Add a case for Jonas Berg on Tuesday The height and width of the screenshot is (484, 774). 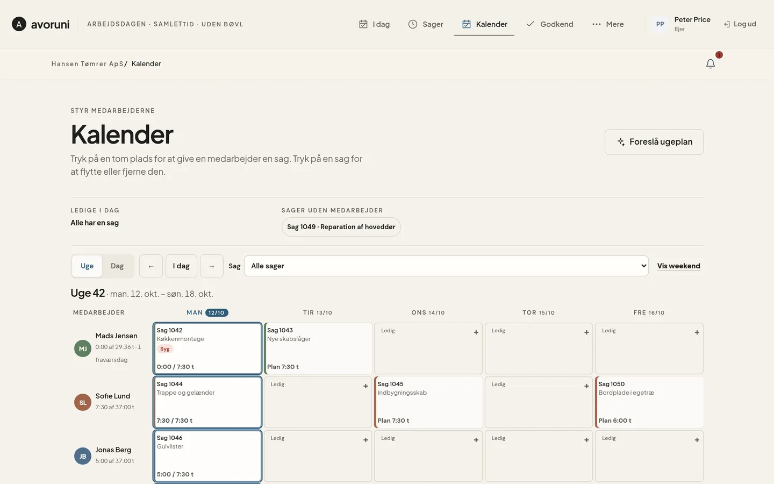[318, 456]
